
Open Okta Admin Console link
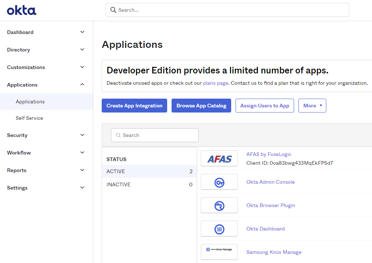(x=270, y=182)
